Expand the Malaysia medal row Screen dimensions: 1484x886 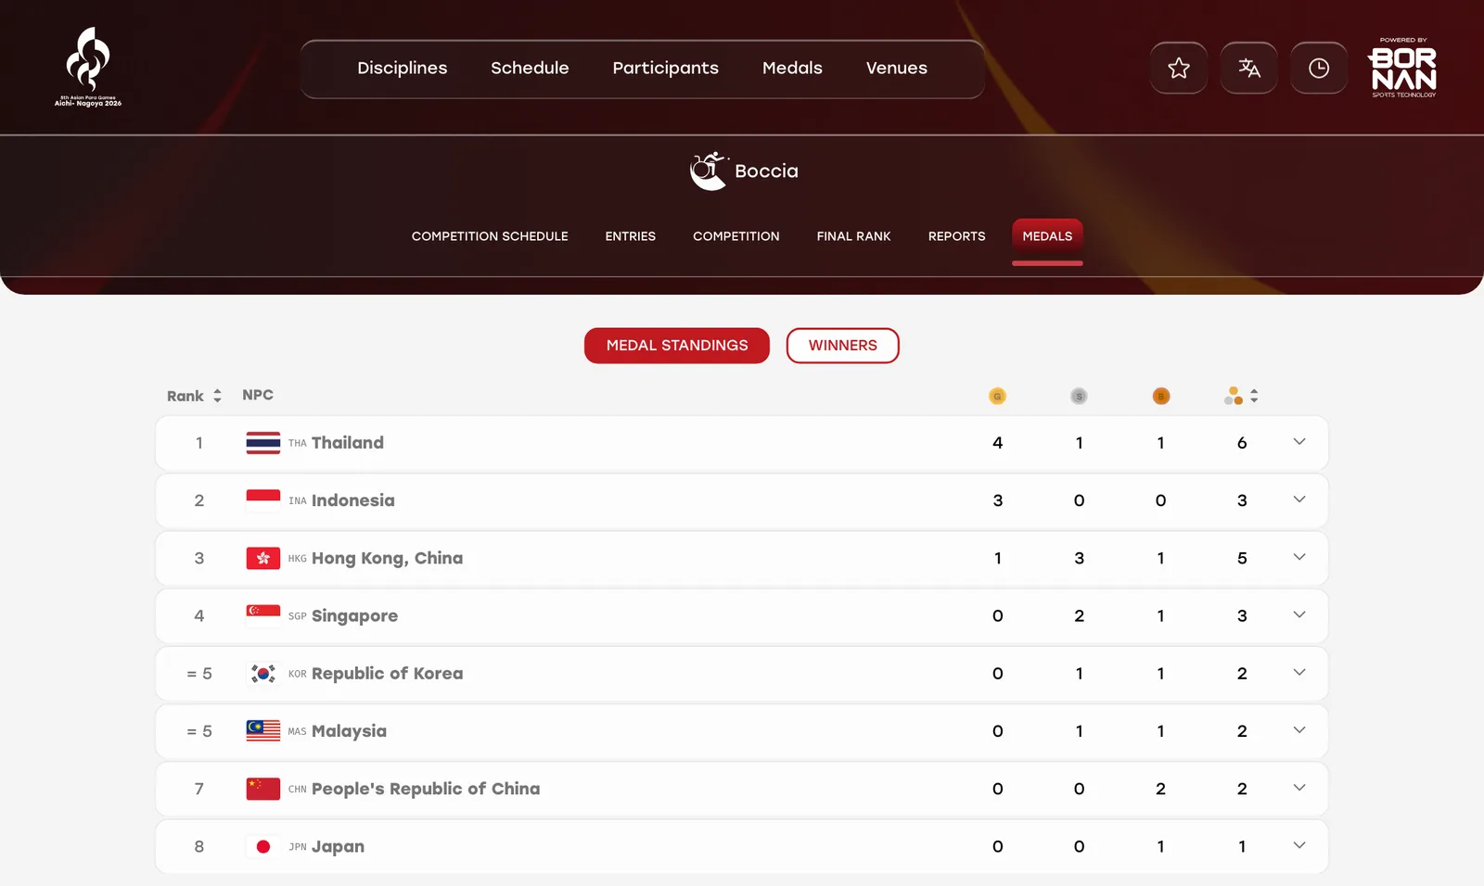coord(1299,730)
